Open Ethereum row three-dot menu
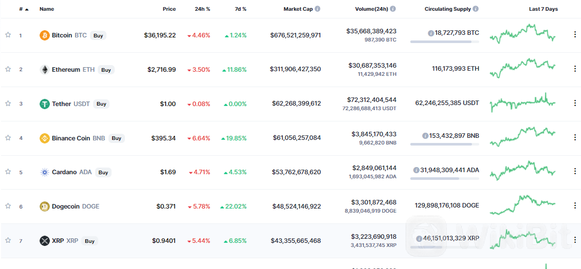This screenshot has height=269, width=581. 575,68
